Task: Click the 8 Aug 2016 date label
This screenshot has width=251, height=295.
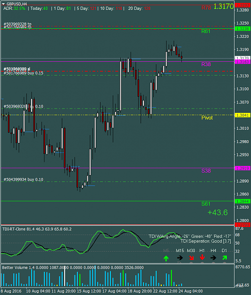Action: click(11, 291)
